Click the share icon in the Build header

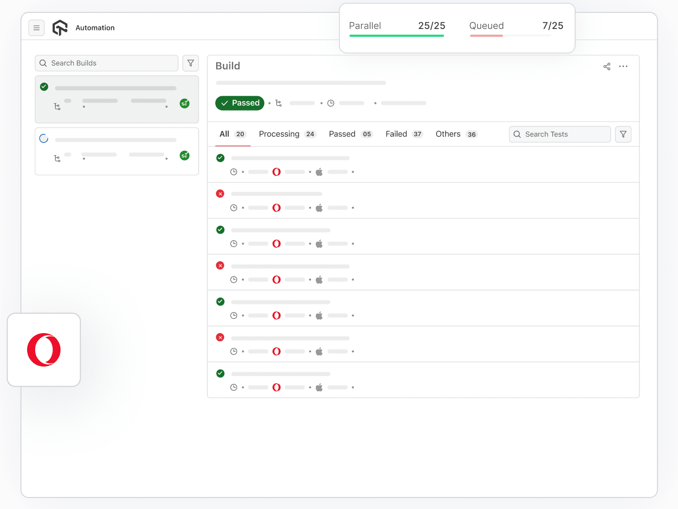tap(607, 66)
